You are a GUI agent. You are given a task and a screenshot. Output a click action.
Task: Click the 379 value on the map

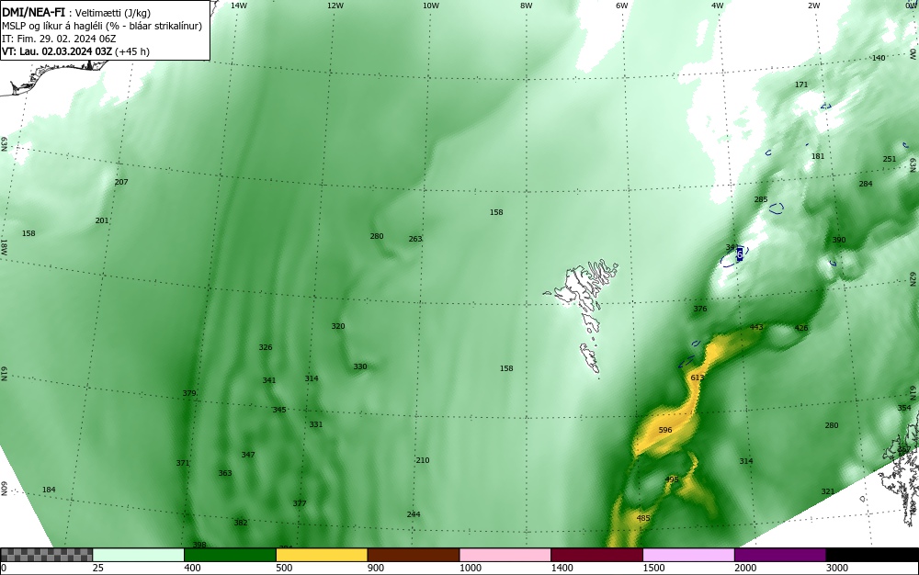(x=189, y=393)
